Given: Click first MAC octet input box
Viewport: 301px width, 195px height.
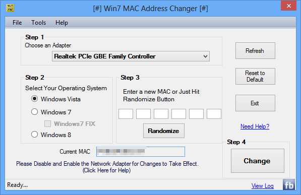Looking at the screenshot, I should tap(126, 114).
